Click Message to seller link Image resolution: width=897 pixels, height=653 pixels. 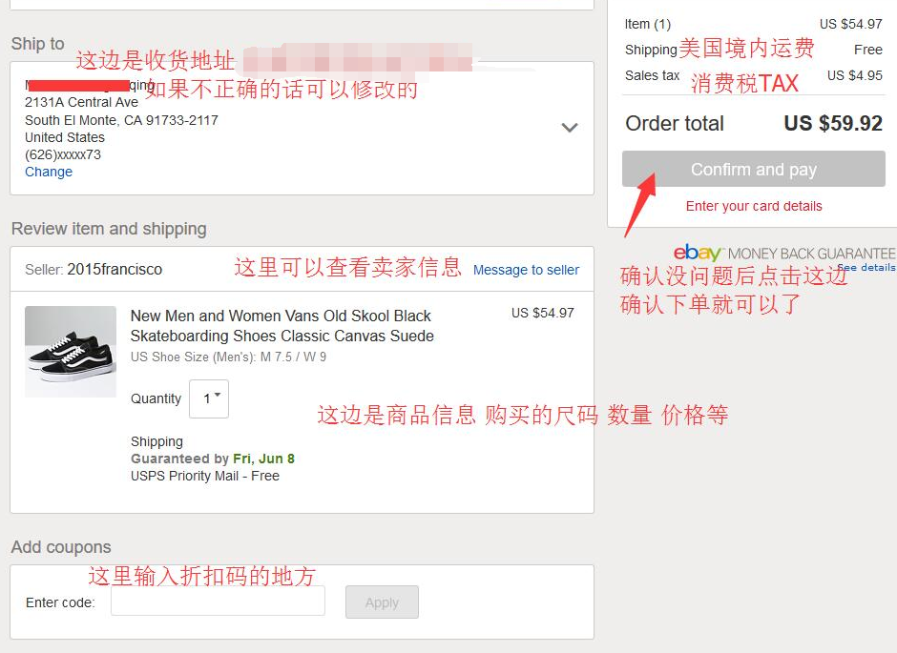(x=526, y=270)
